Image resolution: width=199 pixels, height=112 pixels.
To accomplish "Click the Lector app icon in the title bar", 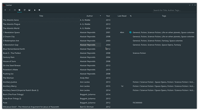I will tap(4, 5).
